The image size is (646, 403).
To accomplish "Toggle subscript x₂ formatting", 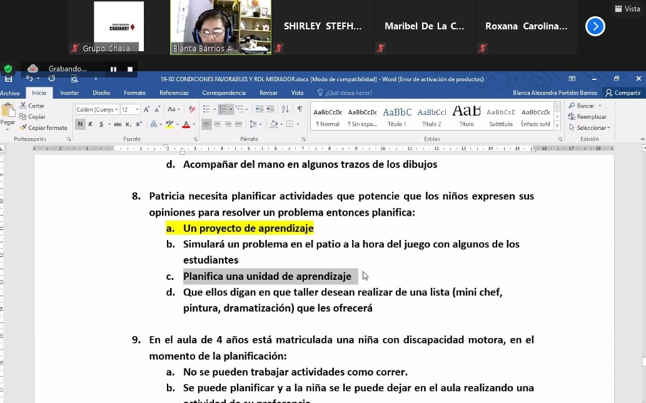I will click(128, 124).
